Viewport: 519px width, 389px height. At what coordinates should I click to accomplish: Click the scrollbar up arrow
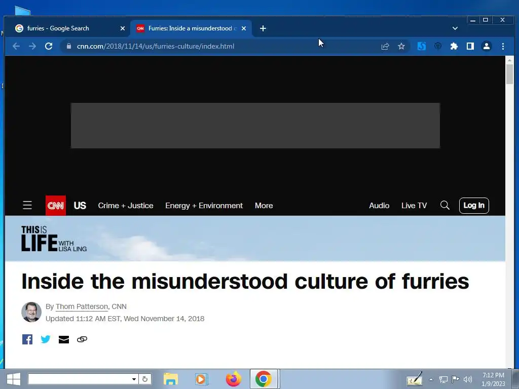pos(509,60)
